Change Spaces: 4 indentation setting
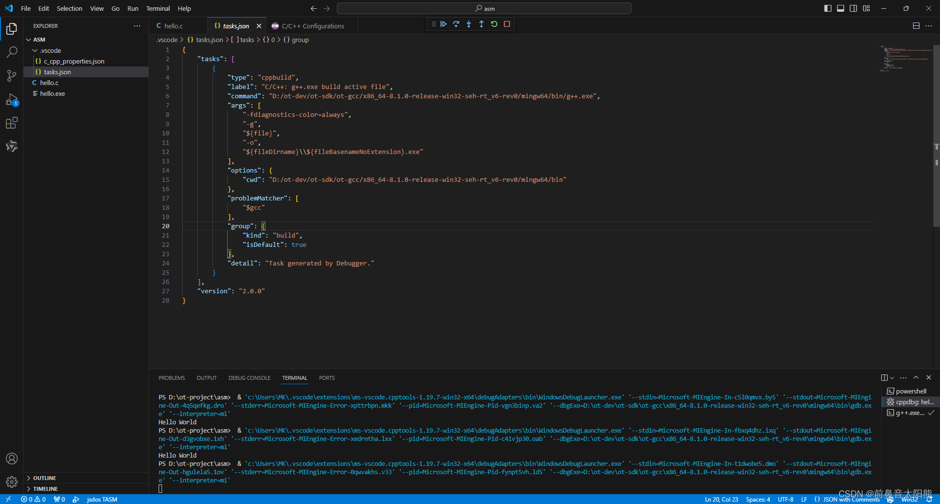The width and height of the screenshot is (940, 504). coord(758,499)
